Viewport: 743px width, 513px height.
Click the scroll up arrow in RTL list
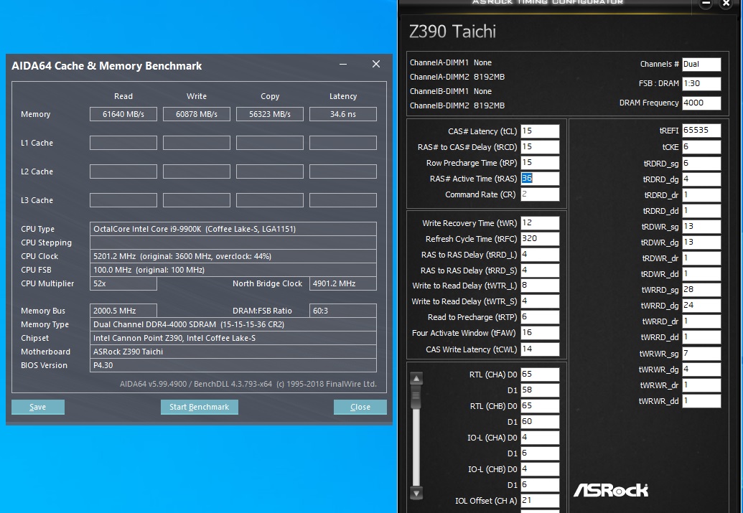(x=416, y=379)
